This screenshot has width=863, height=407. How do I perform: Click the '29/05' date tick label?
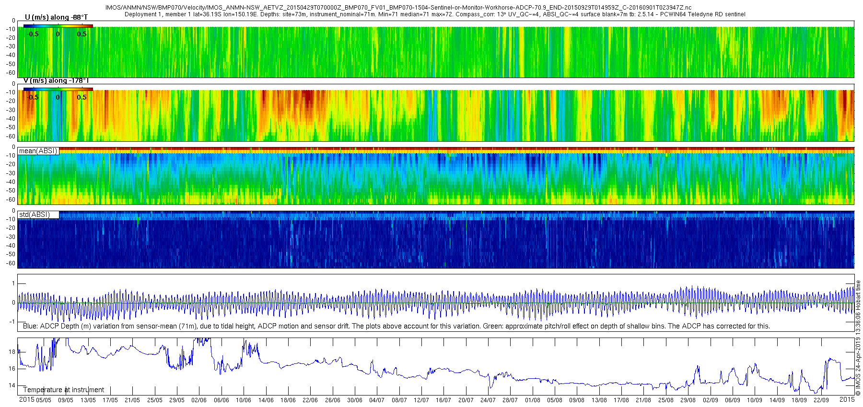[x=177, y=400]
